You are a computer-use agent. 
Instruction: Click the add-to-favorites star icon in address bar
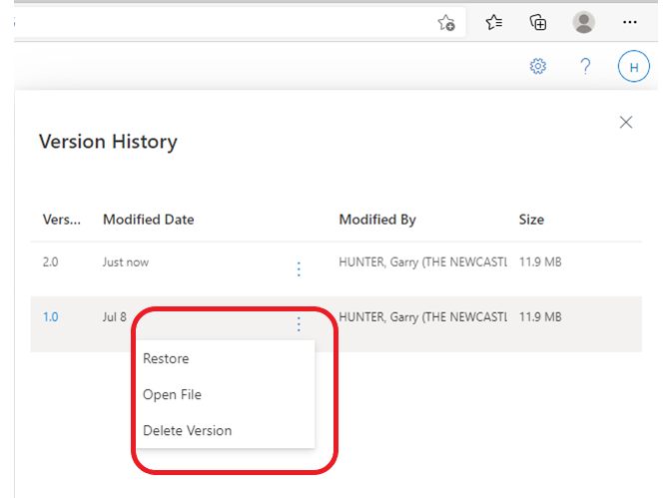[446, 23]
